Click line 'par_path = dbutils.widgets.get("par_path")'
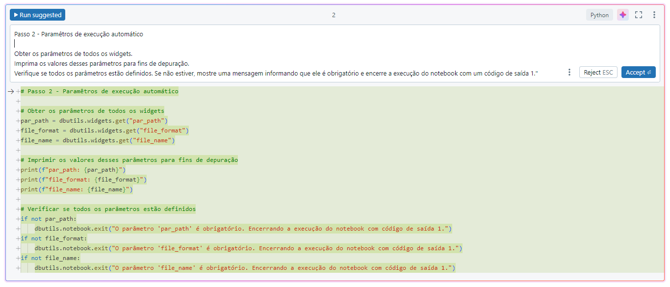 [x=94, y=121]
